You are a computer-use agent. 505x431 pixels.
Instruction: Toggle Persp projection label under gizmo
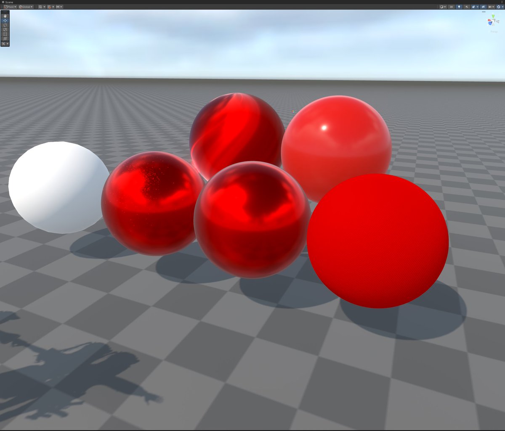494,32
